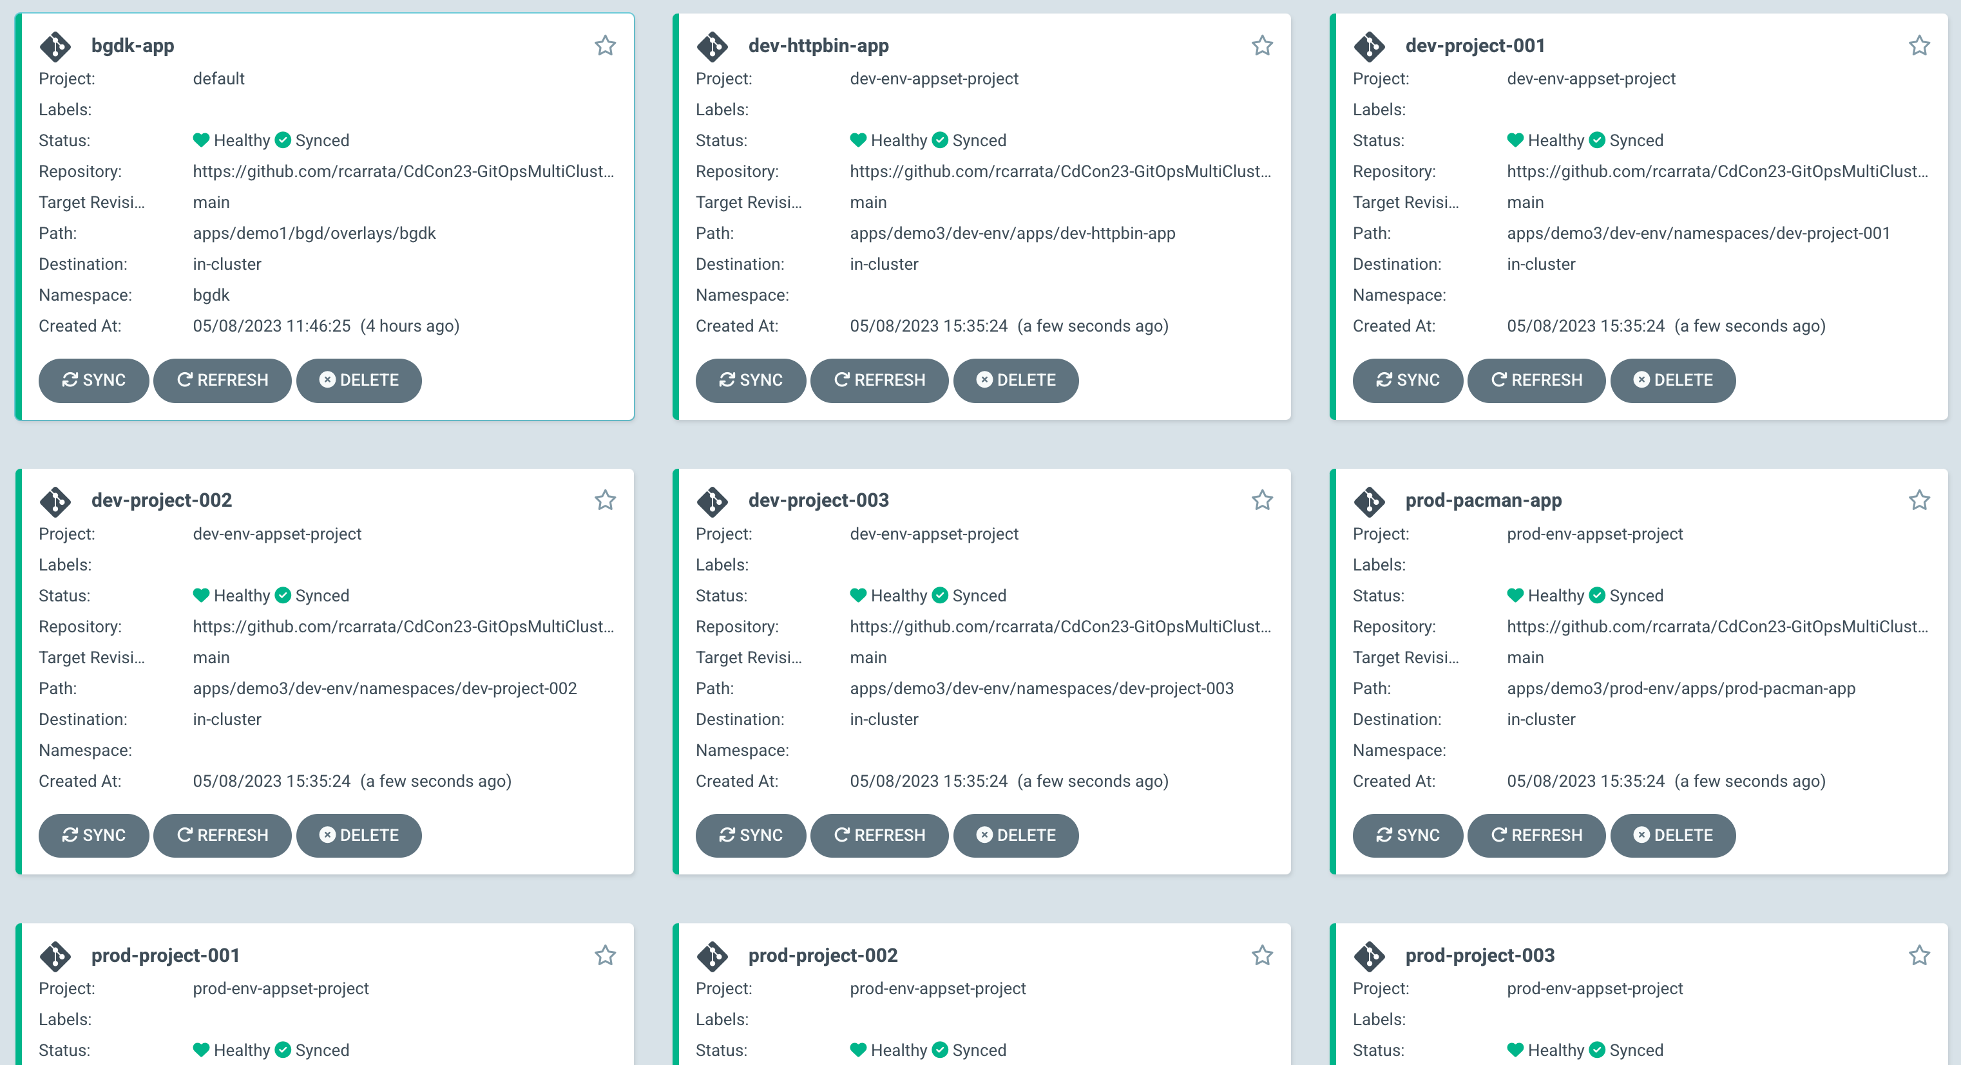Click the Healthy heart icon on dev-project-001

coord(1515,140)
